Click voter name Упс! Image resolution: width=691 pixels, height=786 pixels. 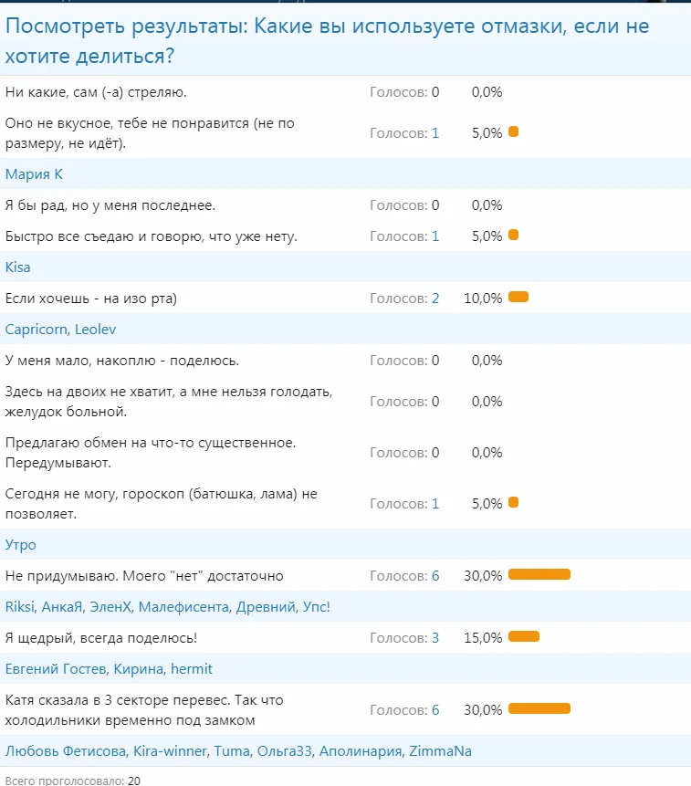click(315, 607)
